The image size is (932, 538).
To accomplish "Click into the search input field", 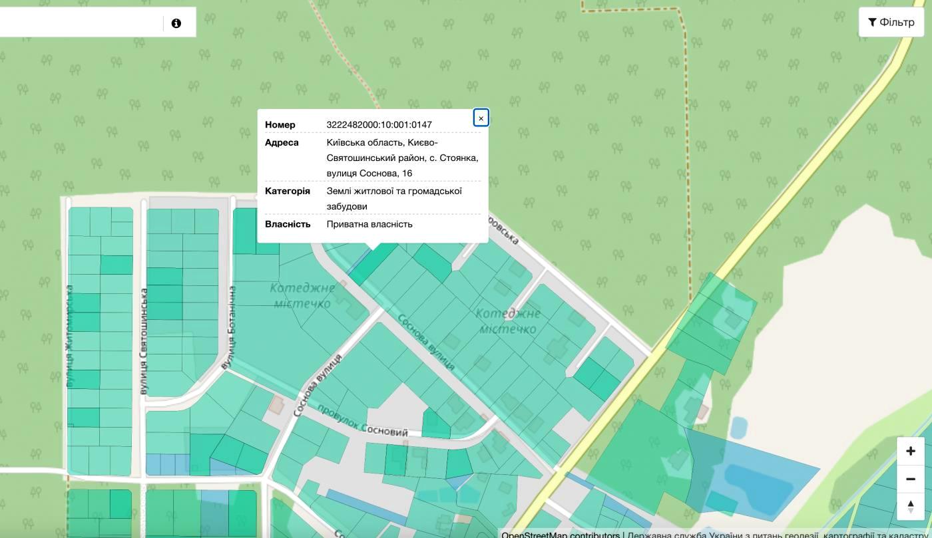I will (80, 23).
